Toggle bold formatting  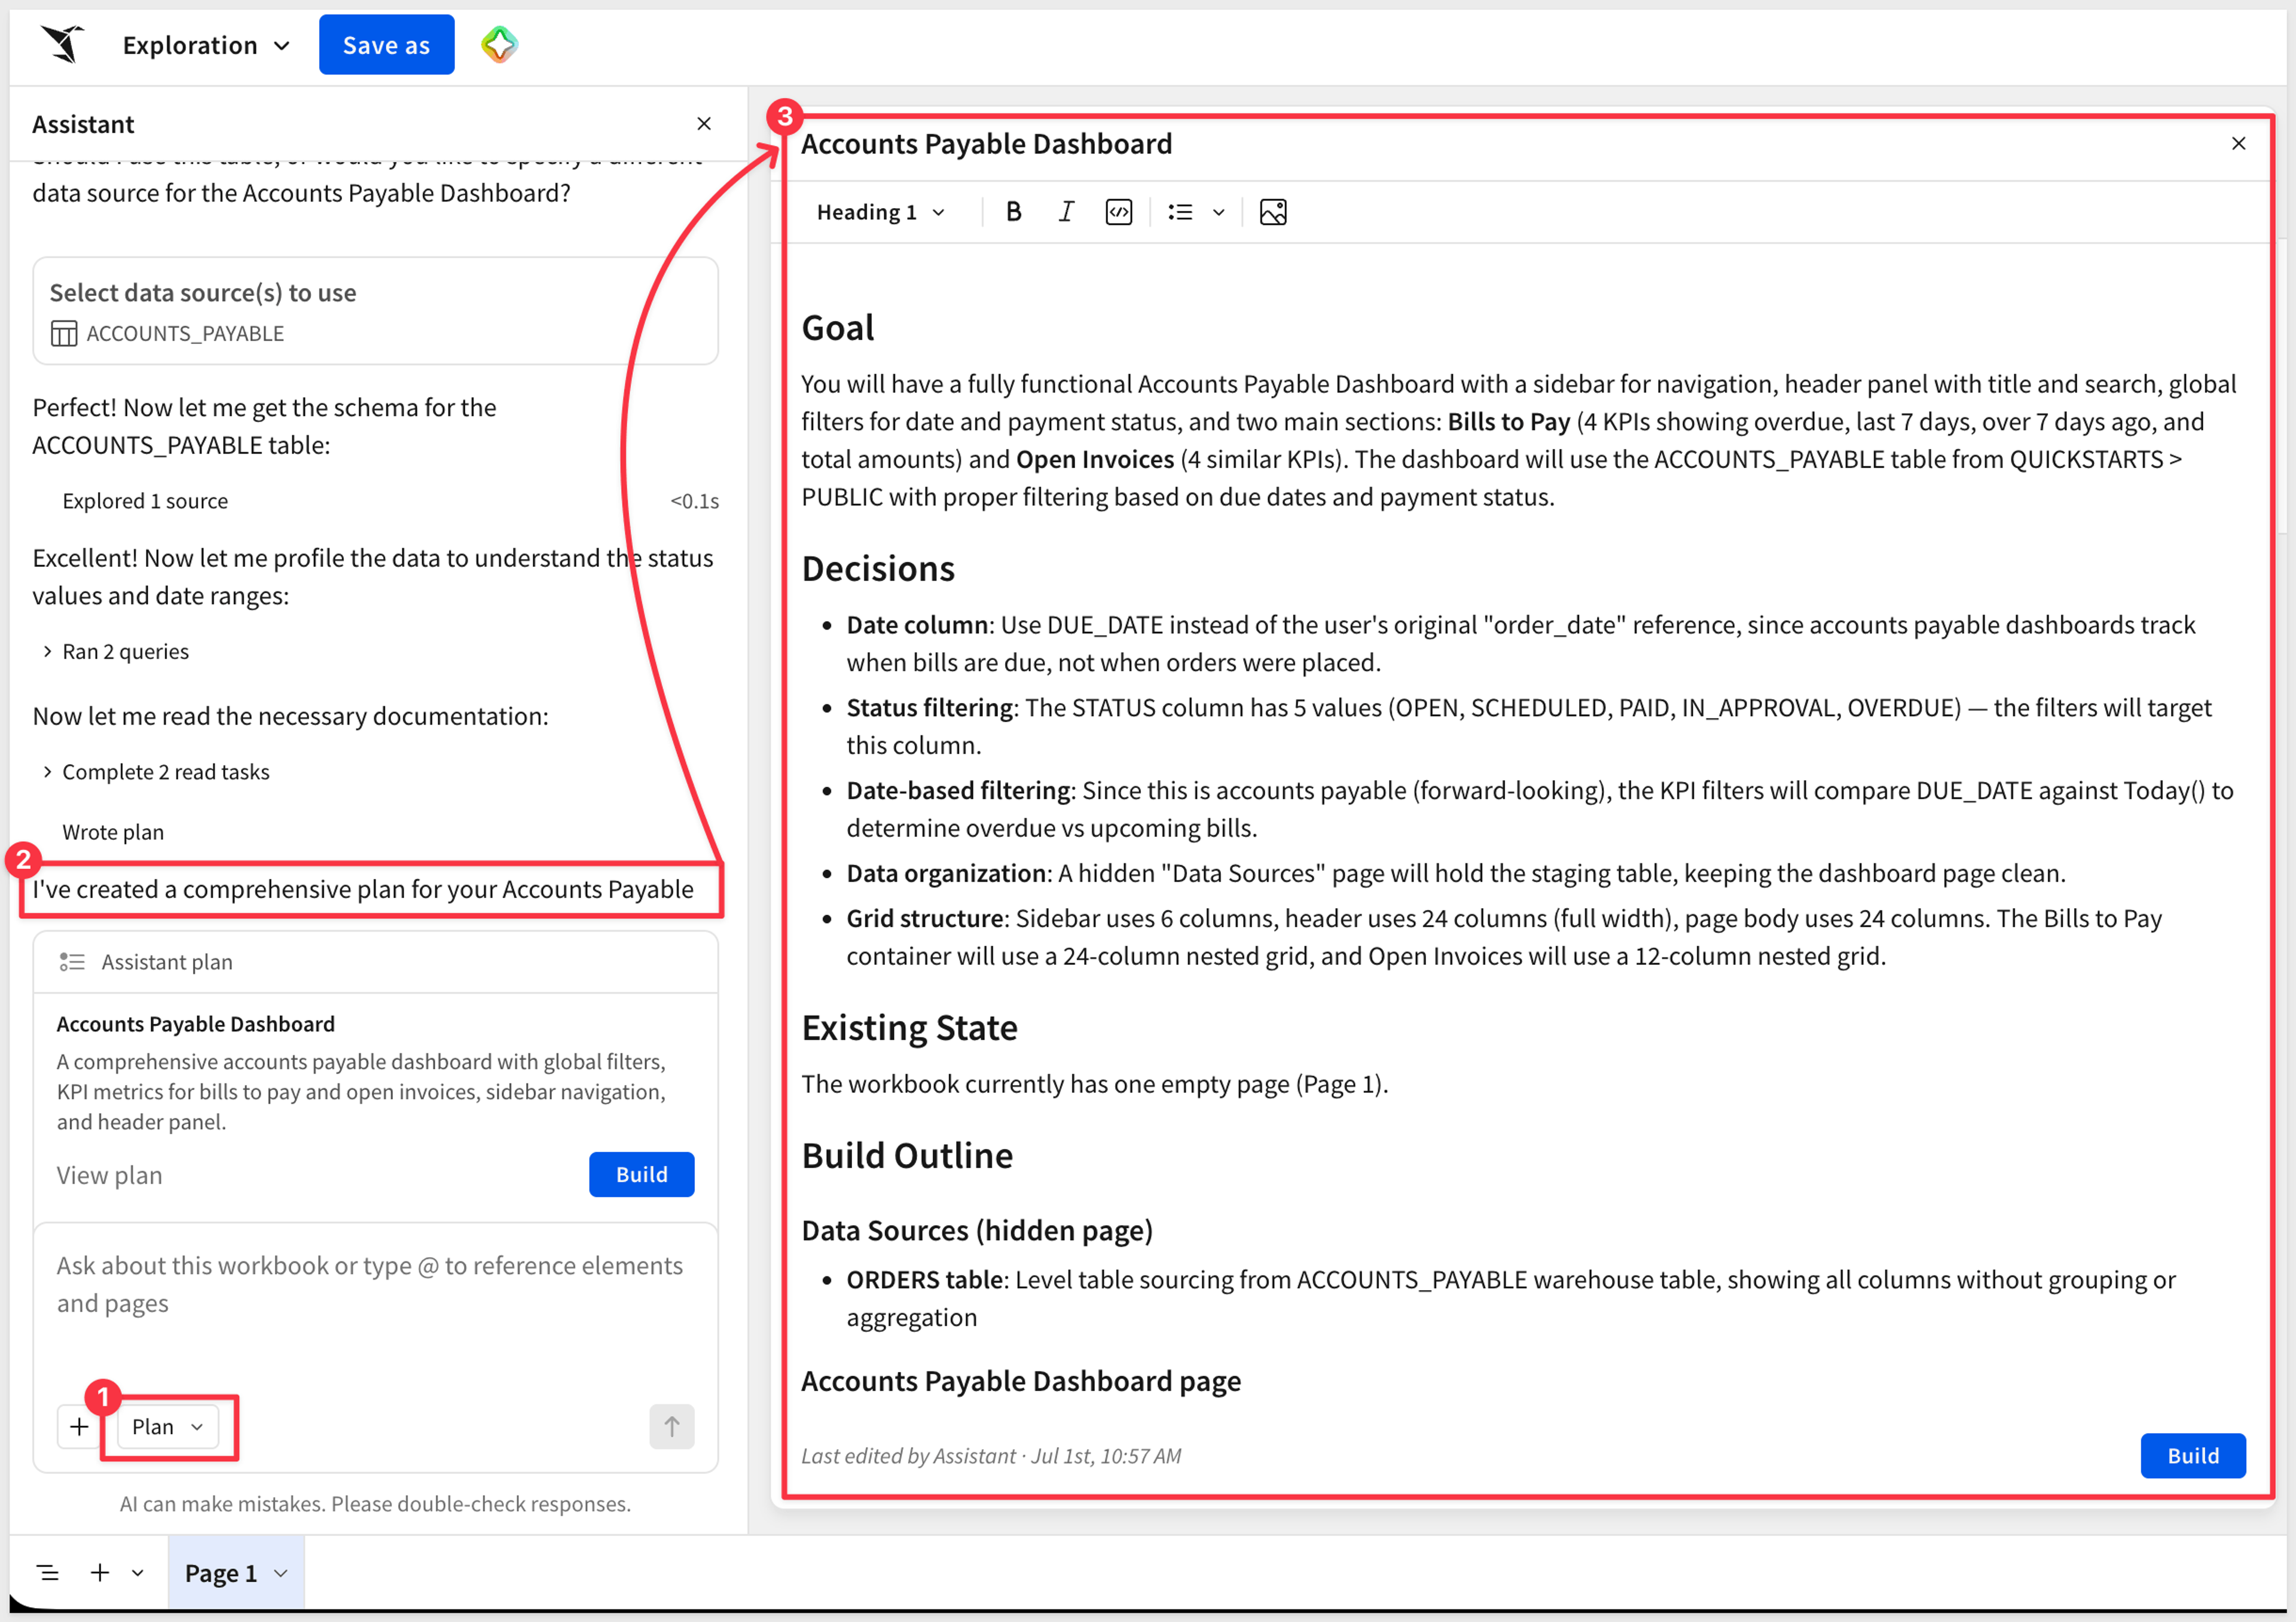1013,212
